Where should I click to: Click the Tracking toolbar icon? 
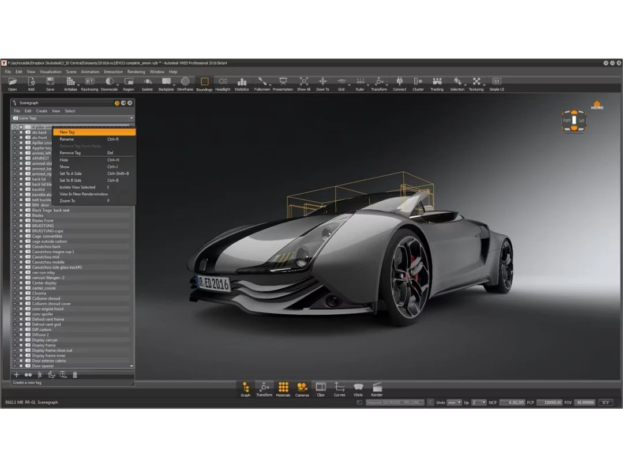coord(437,82)
